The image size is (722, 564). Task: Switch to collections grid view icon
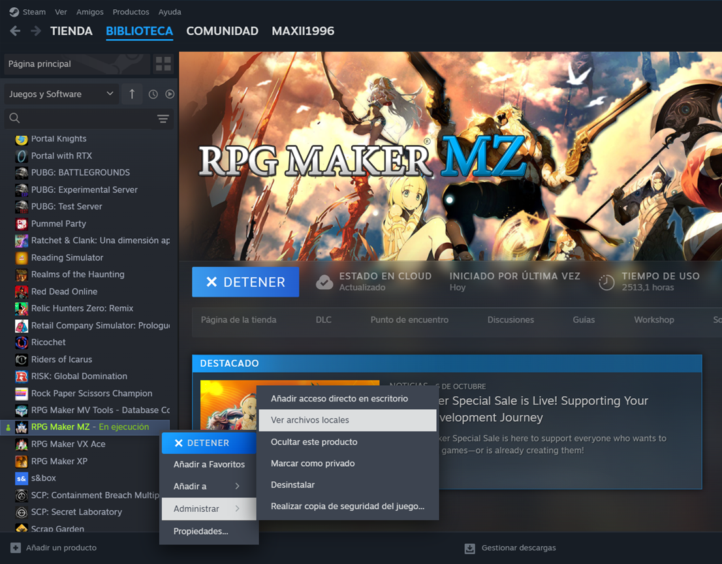163,63
